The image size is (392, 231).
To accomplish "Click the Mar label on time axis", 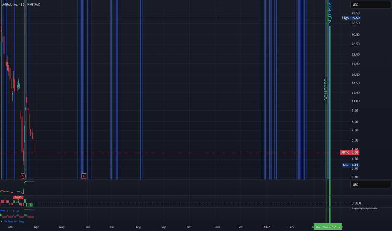I will click(11, 227).
